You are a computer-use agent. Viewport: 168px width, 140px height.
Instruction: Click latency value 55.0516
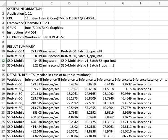coord(123,131)
